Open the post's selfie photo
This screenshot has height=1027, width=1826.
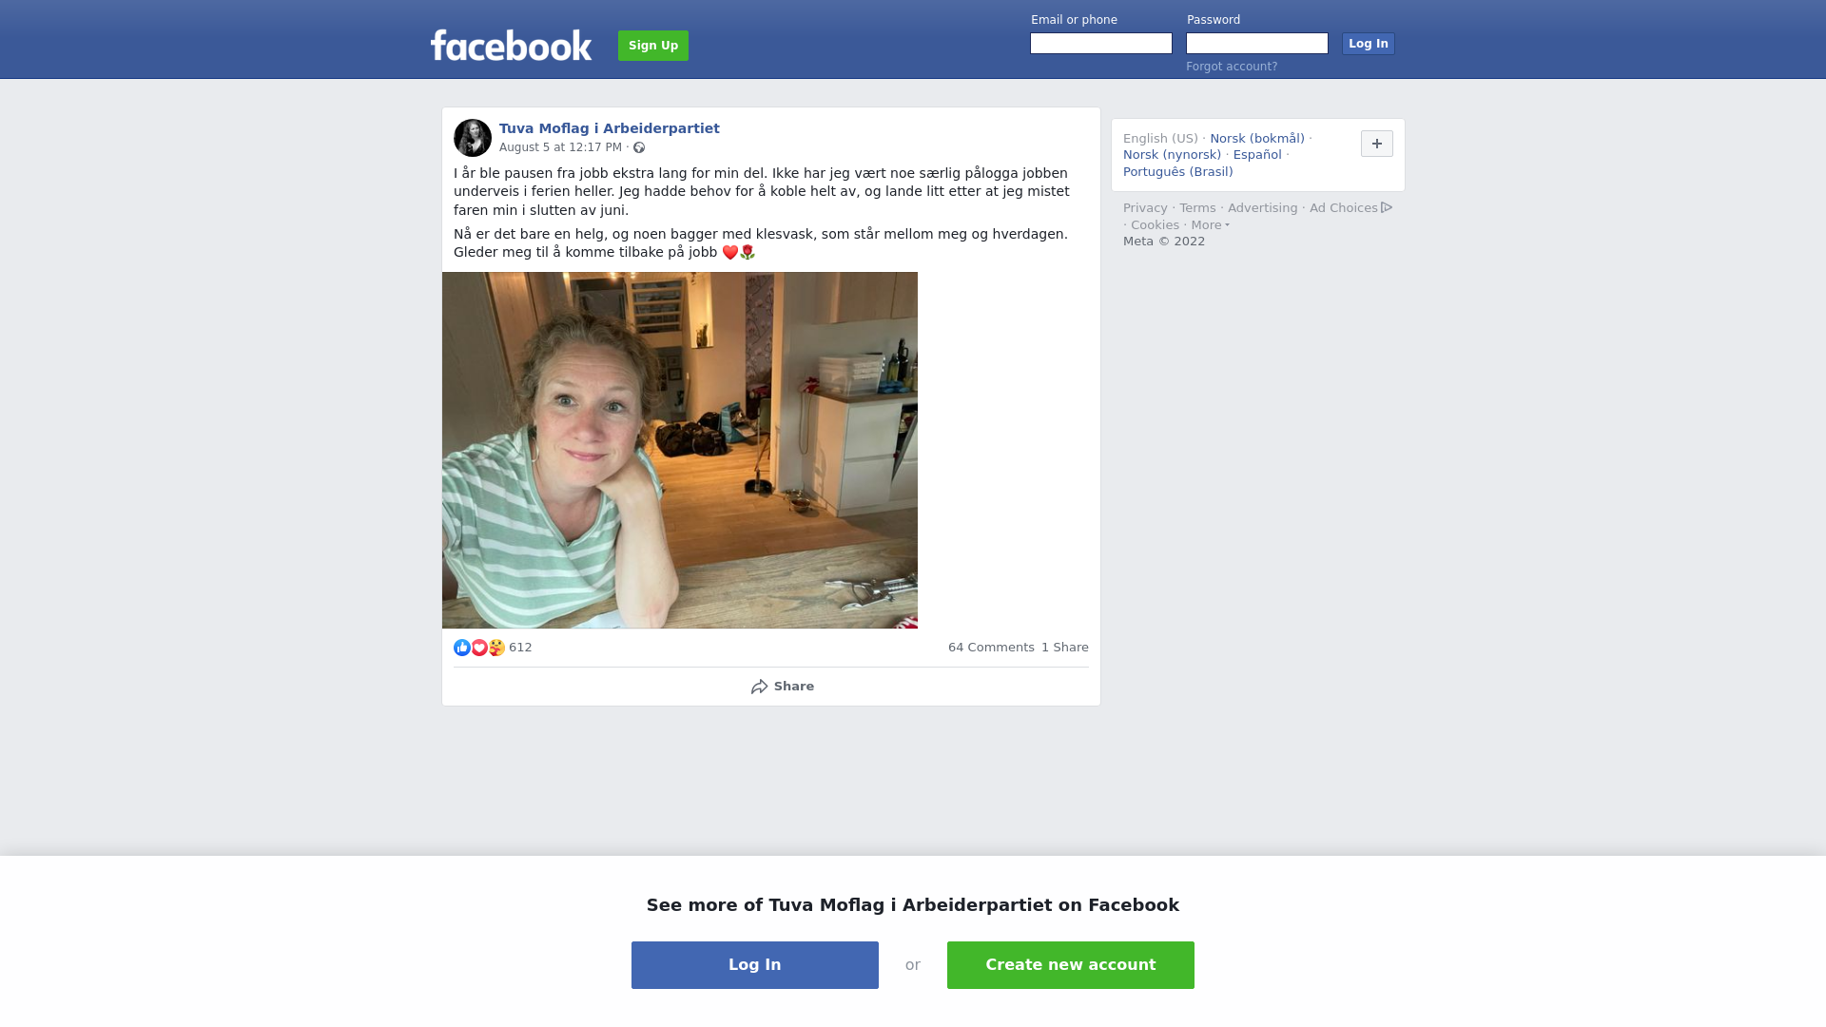point(680,450)
